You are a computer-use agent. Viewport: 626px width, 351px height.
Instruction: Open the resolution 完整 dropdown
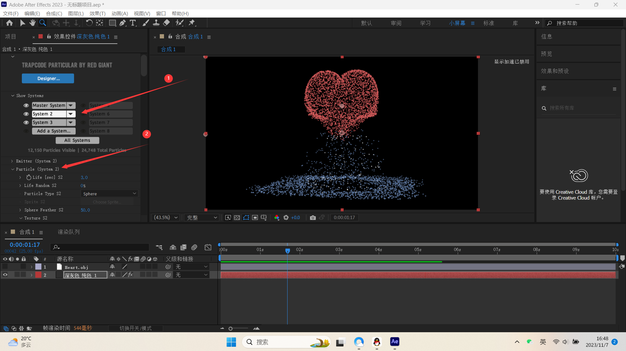pos(201,218)
